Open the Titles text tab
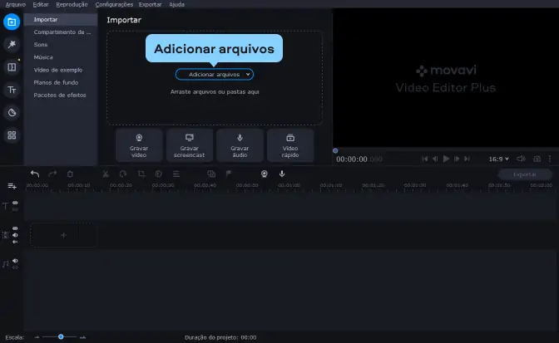 (12, 90)
